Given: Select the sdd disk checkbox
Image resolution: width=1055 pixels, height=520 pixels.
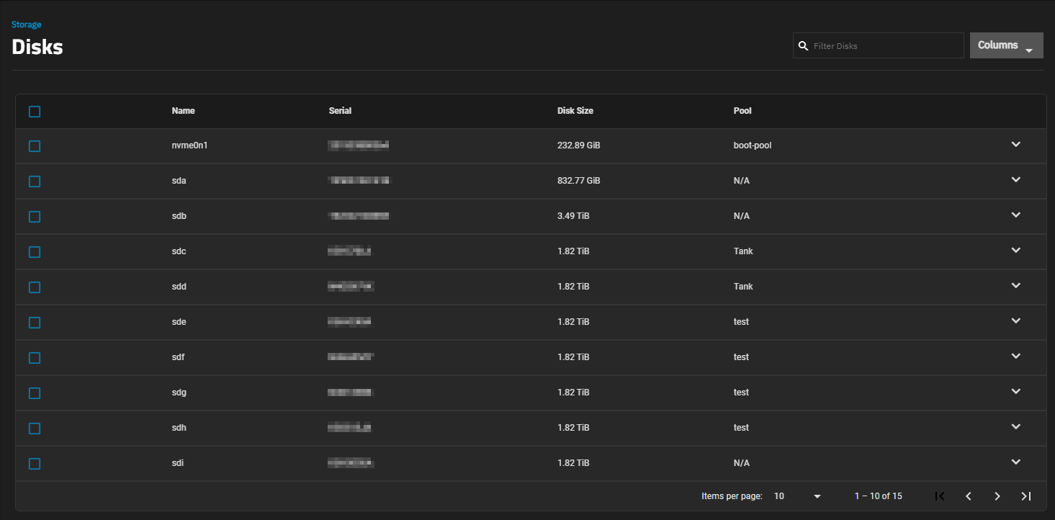Looking at the screenshot, I should pos(35,287).
